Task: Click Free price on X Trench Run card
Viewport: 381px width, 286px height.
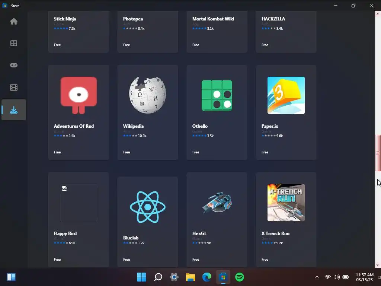Action: 265,260
